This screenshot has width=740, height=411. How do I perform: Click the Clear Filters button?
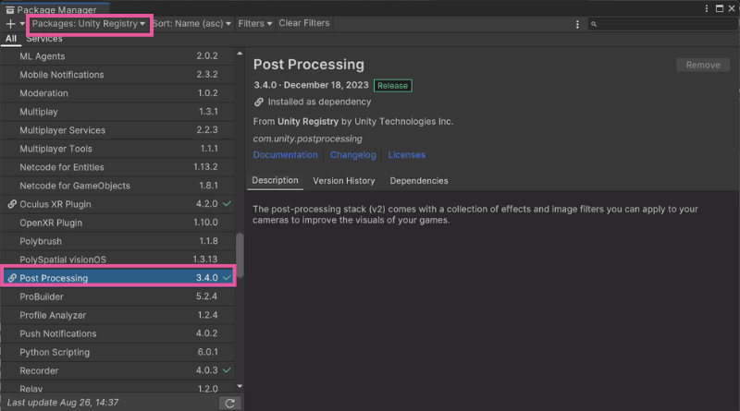[304, 23]
